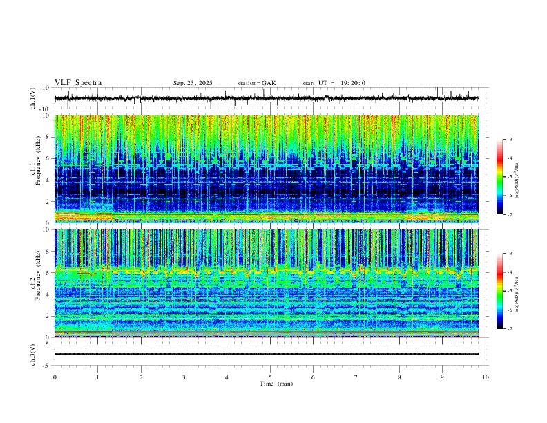
Task: Click the "-3" tick on the ch.2 colorbar
Action: [x=509, y=254]
